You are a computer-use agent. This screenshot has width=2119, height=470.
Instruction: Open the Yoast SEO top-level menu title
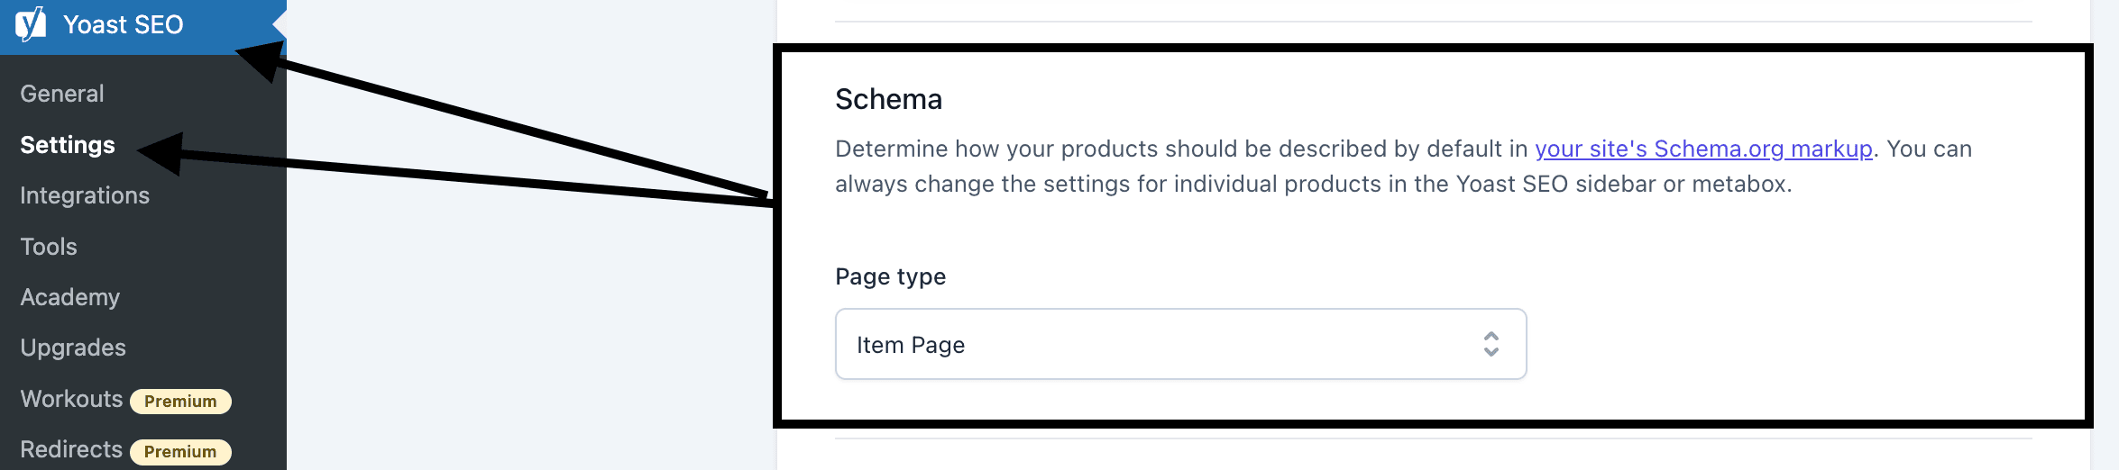tap(123, 24)
